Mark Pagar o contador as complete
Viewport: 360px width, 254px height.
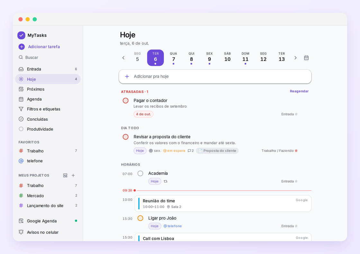click(x=126, y=101)
